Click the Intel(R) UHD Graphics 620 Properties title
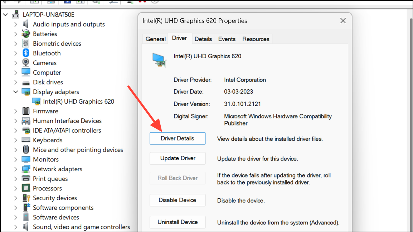This screenshot has width=413, height=232. click(195, 21)
